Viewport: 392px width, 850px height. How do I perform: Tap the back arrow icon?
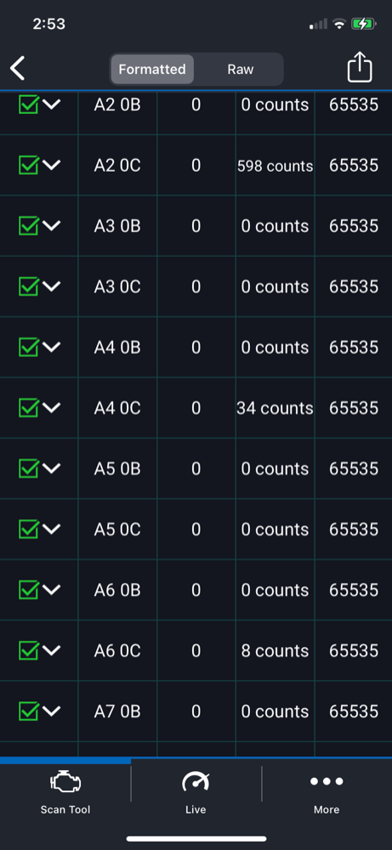coord(17,69)
